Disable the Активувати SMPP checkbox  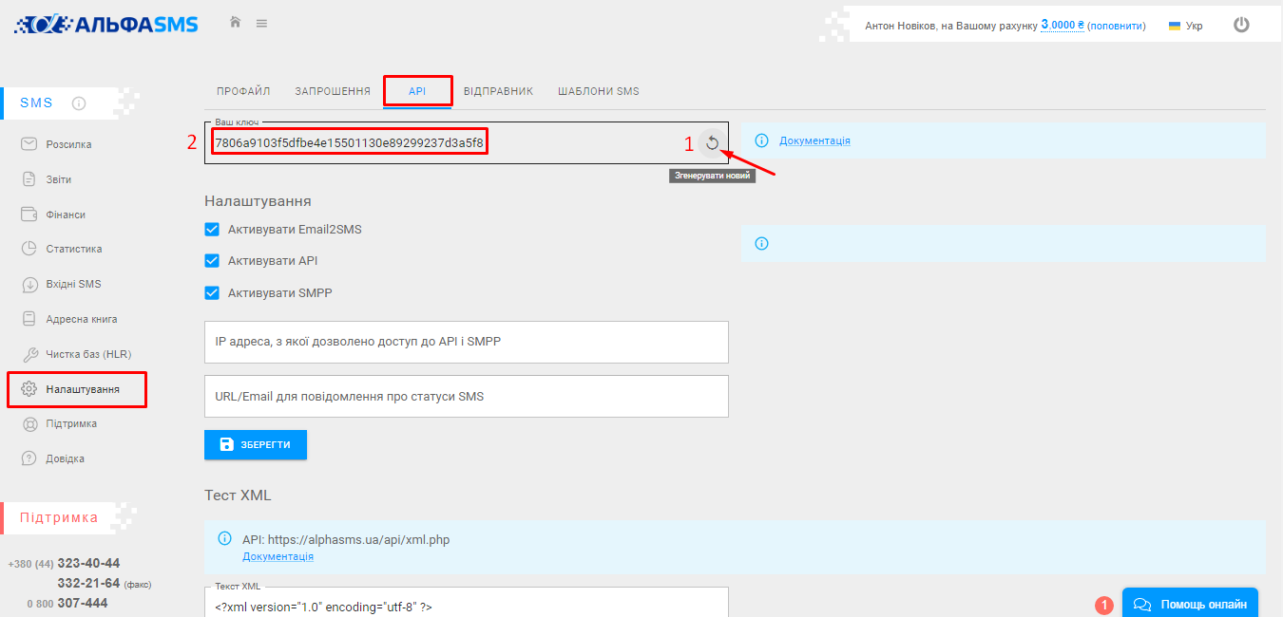[212, 292]
